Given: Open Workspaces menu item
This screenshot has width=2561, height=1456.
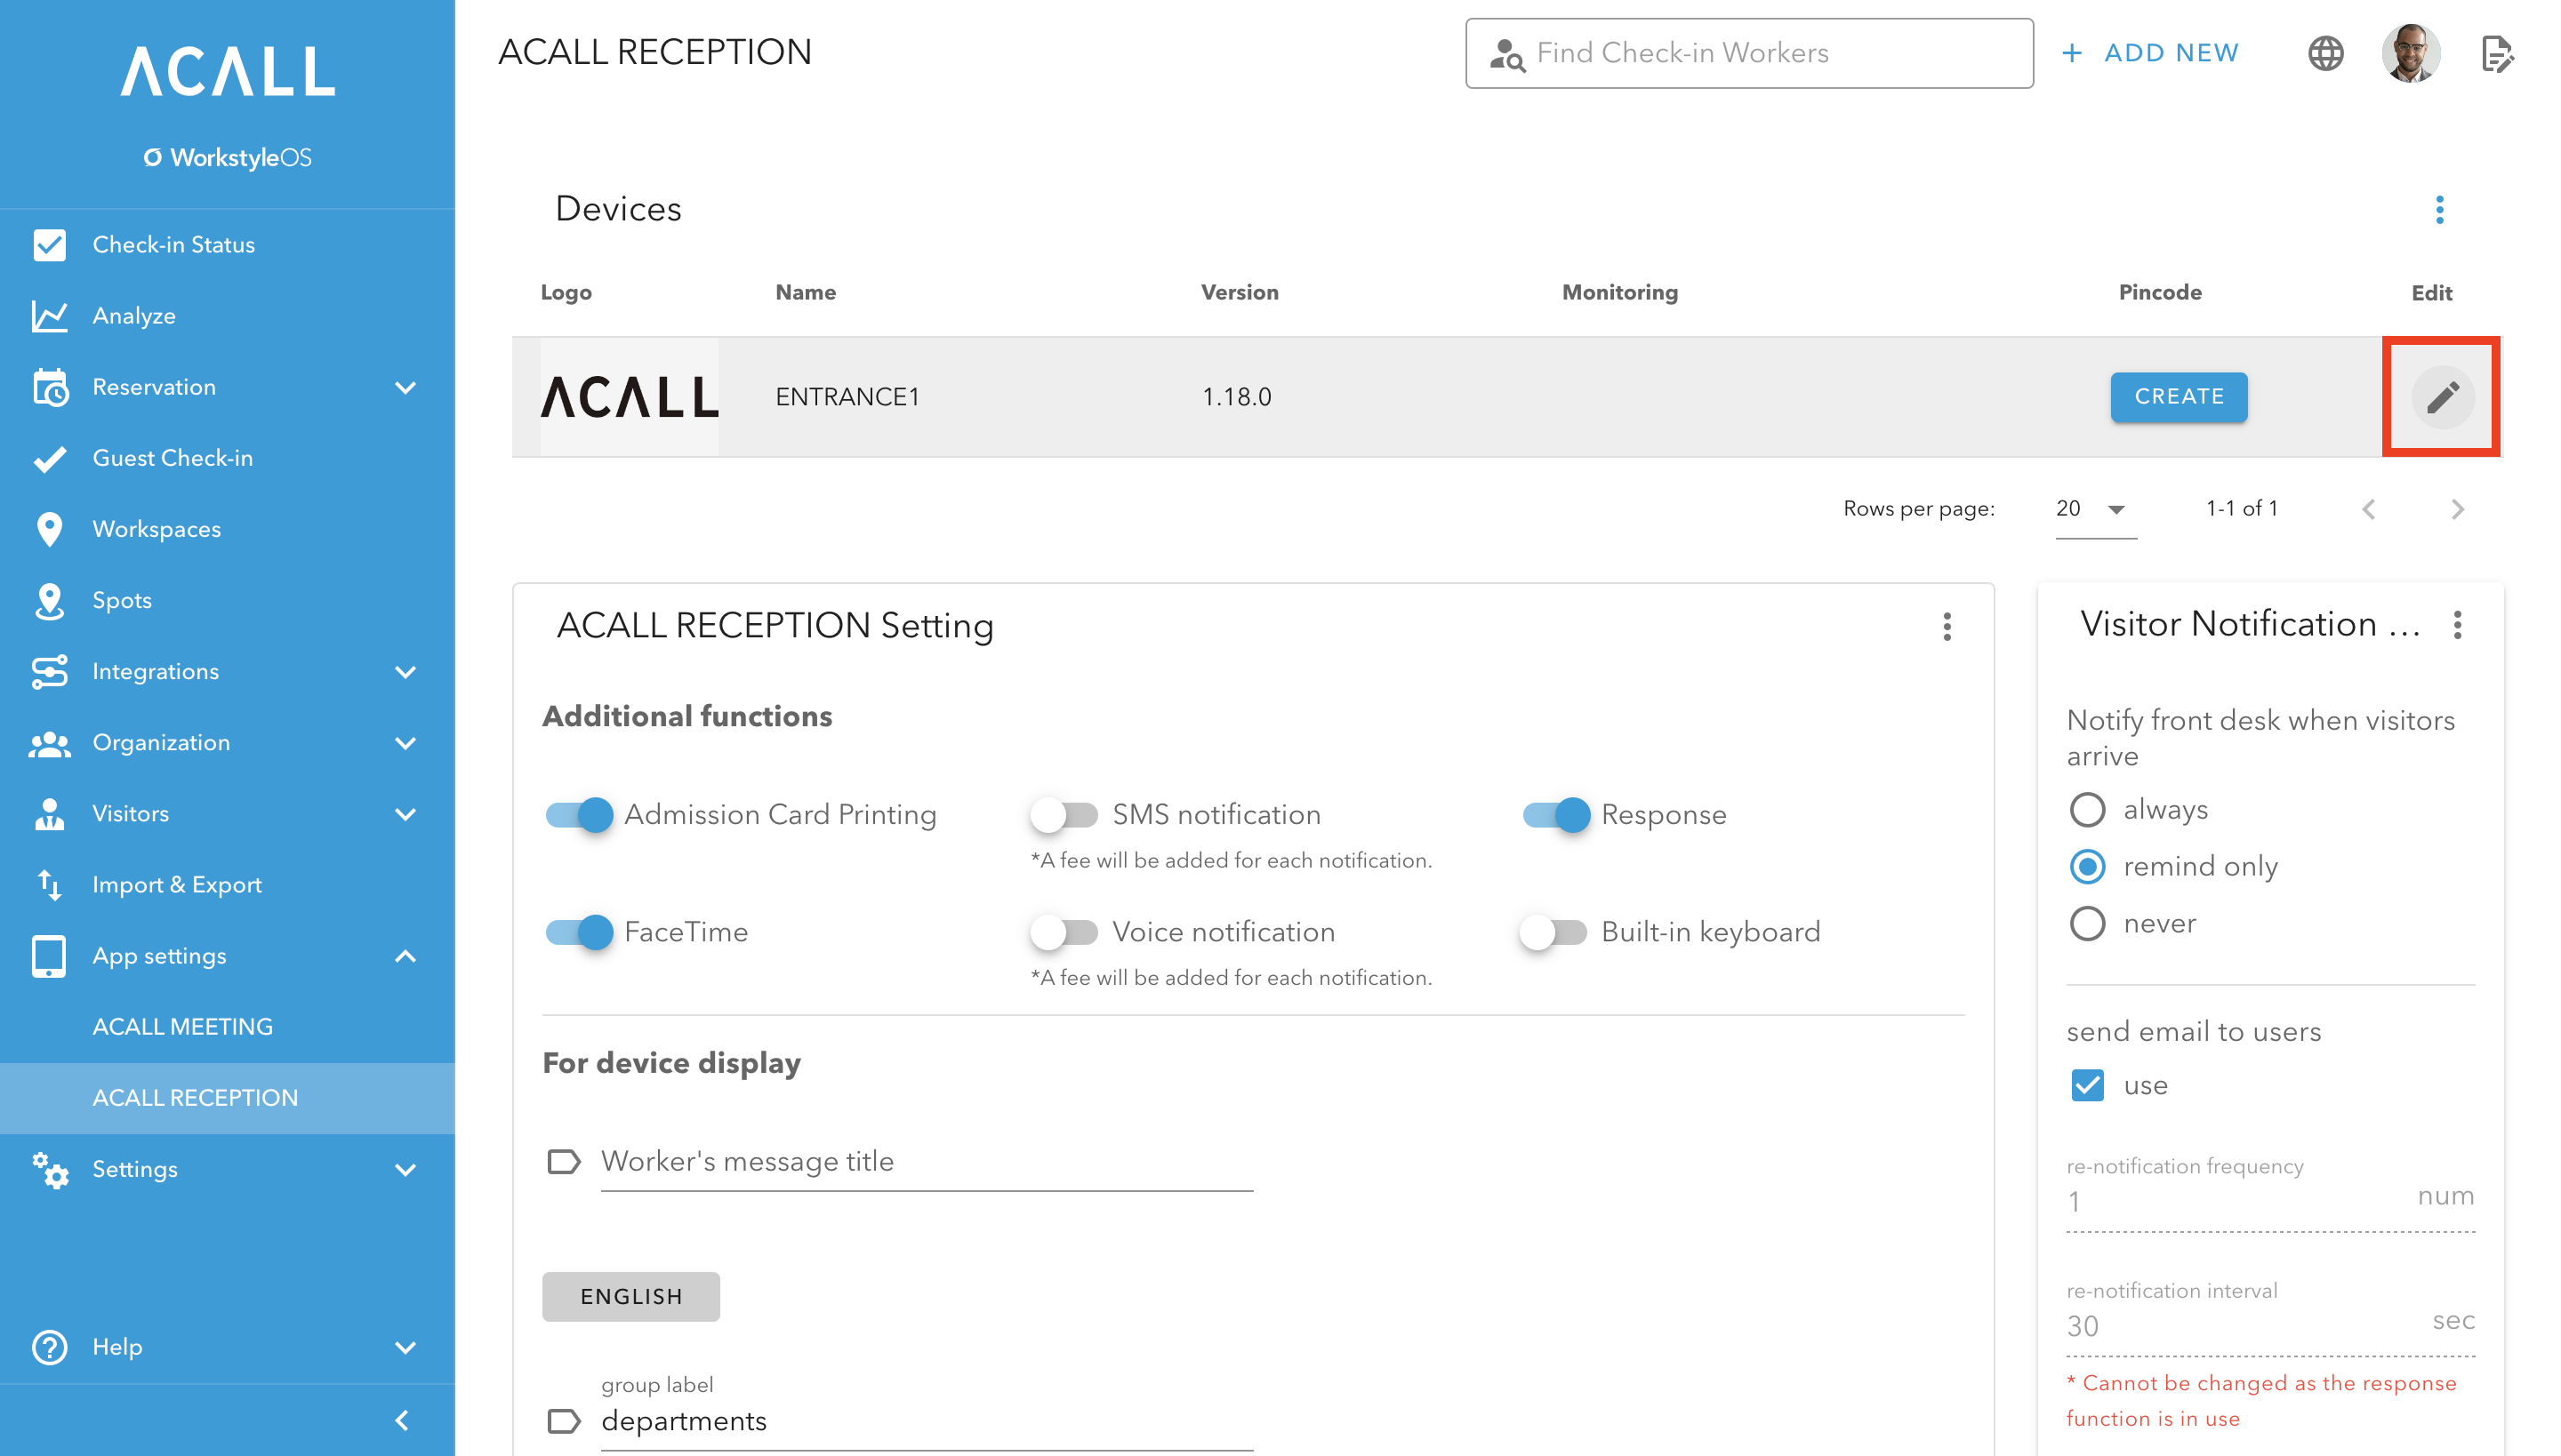Looking at the screenshot, I should (227, 529).
